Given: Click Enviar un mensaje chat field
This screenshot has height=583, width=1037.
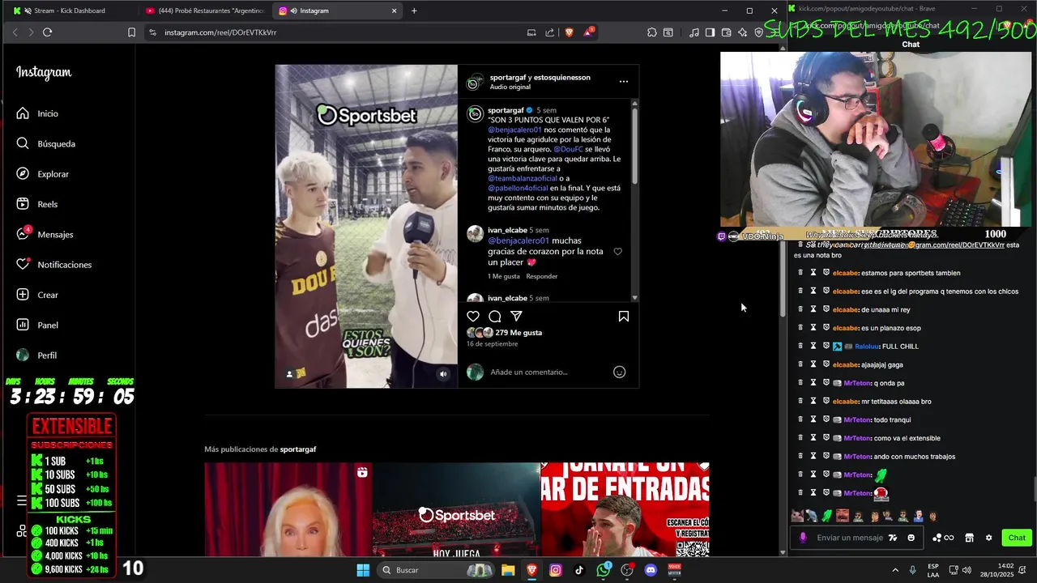Looking at the screenshot, I should click(849, 538).
